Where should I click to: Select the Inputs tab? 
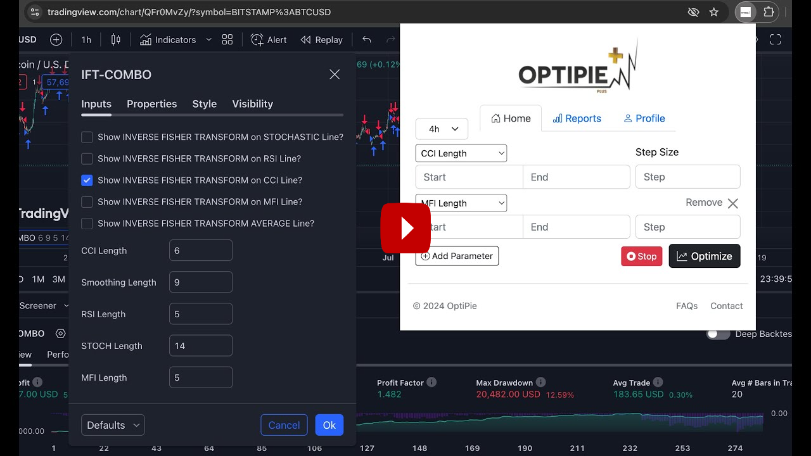(96, 104)
